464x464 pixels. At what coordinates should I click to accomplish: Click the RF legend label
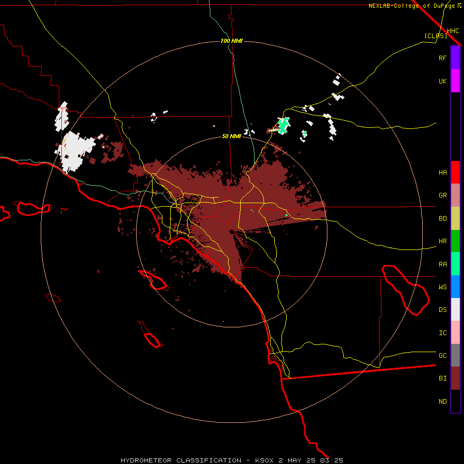click(x=442, y=58)
